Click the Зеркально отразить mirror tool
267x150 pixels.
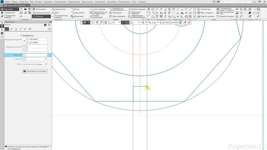tap(135, 13)
